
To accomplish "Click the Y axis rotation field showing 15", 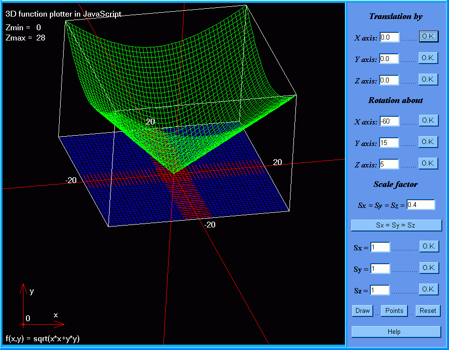I will point(389,143).
